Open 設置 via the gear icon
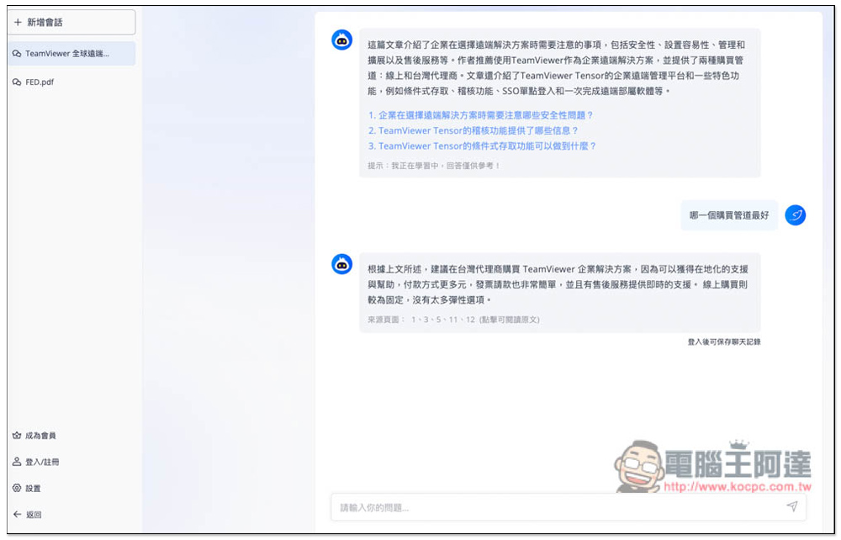 pos(17,488)
